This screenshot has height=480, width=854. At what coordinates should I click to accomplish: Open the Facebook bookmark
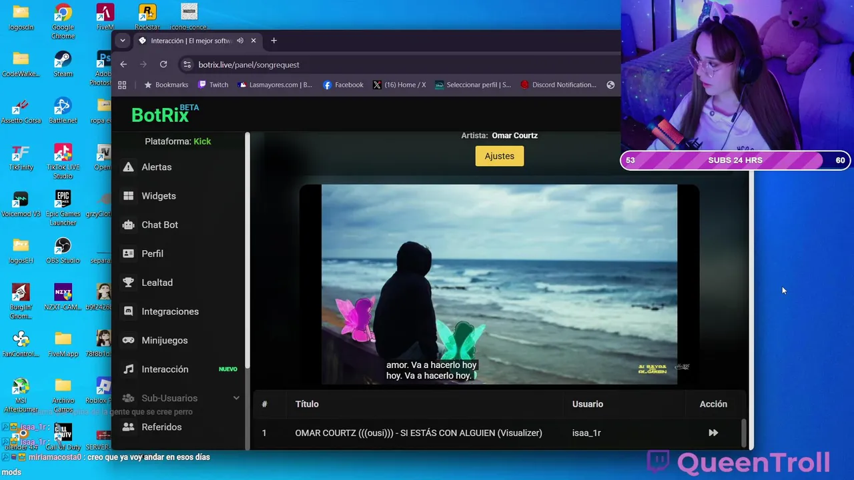tap(343, 85)
